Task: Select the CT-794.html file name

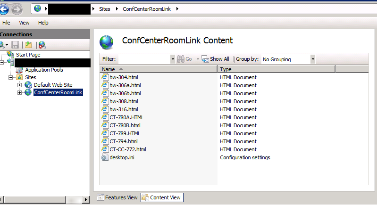Action: tap(124, 141)
